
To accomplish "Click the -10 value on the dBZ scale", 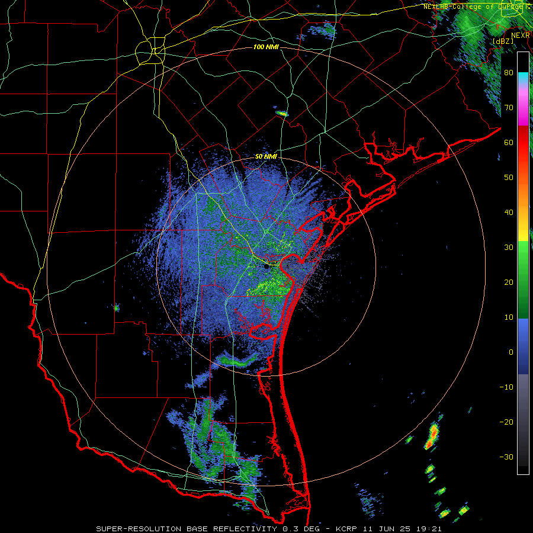I will coord(506,388).
